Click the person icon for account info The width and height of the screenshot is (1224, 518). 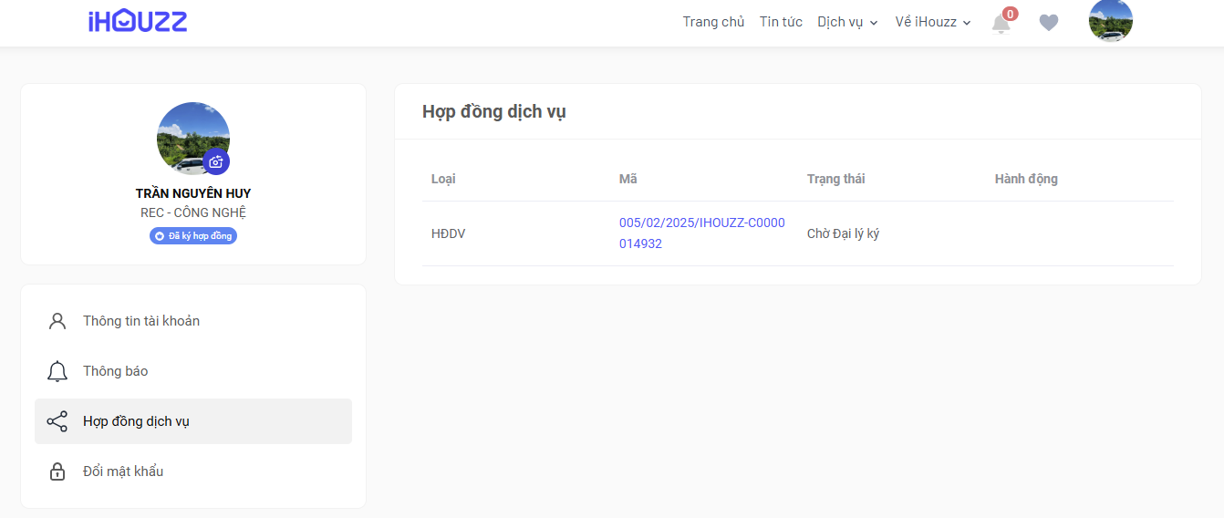click(x=57, y=321)
